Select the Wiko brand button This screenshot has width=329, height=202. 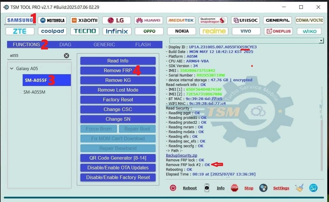coord(309,31)
